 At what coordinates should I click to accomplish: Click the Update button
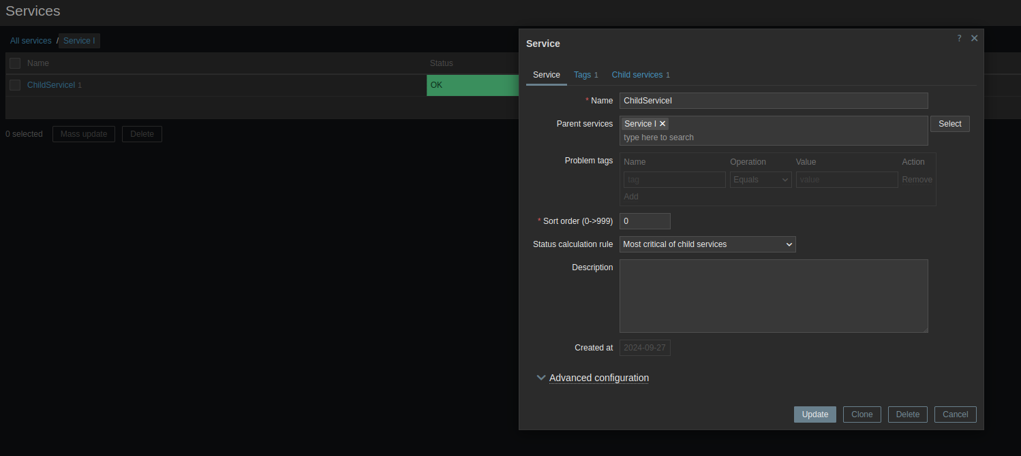click(x=814, y=414)
